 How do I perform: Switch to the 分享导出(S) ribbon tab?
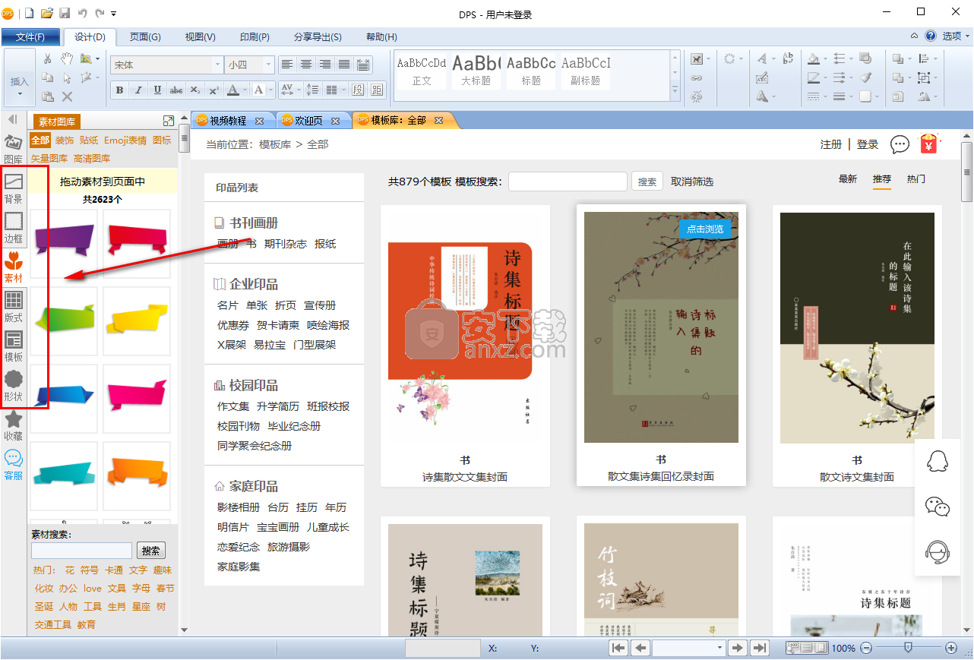coord(318,37)
